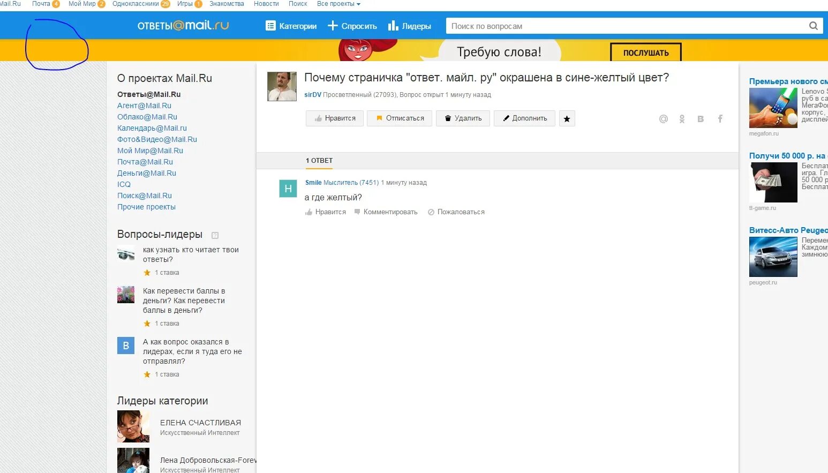Click Спросить to ask a question
This screenshot has height=473, width=828.
point(352,26)
